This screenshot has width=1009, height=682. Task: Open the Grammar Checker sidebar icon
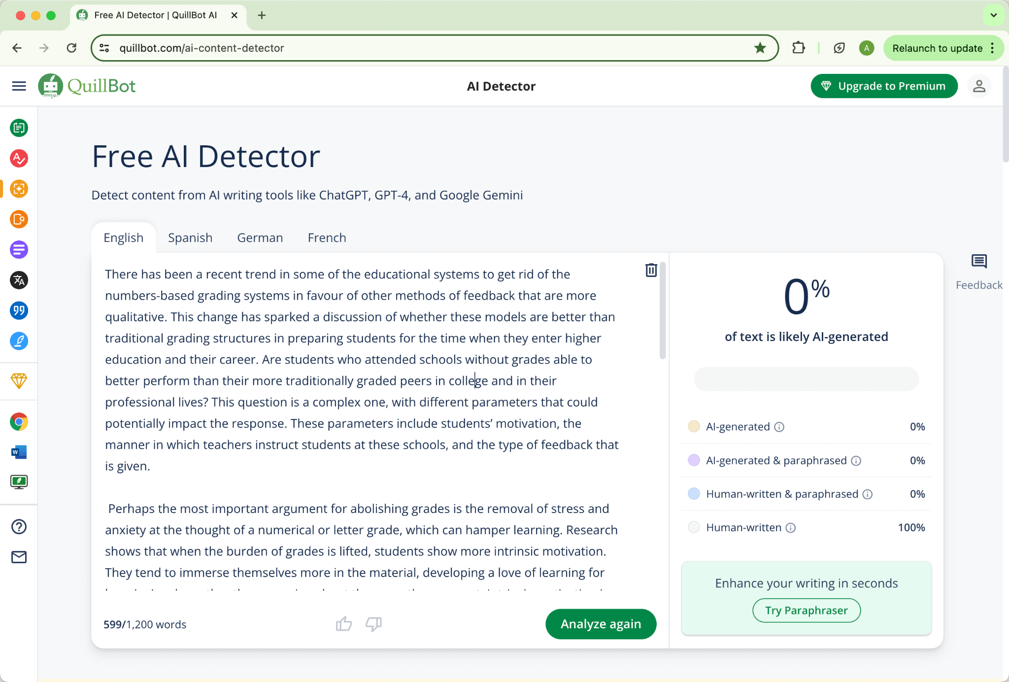coord(19,159)
